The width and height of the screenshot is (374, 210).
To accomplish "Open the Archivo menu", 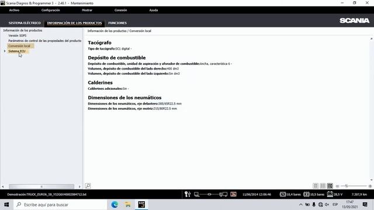I will (14, 10).
